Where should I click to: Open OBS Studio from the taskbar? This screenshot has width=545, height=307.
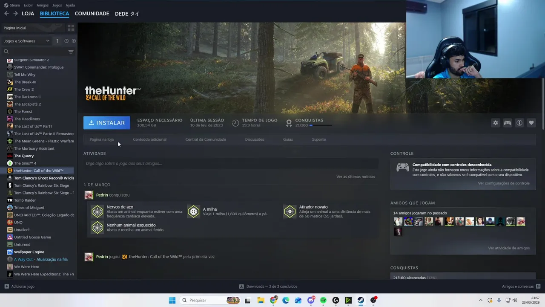373,300
